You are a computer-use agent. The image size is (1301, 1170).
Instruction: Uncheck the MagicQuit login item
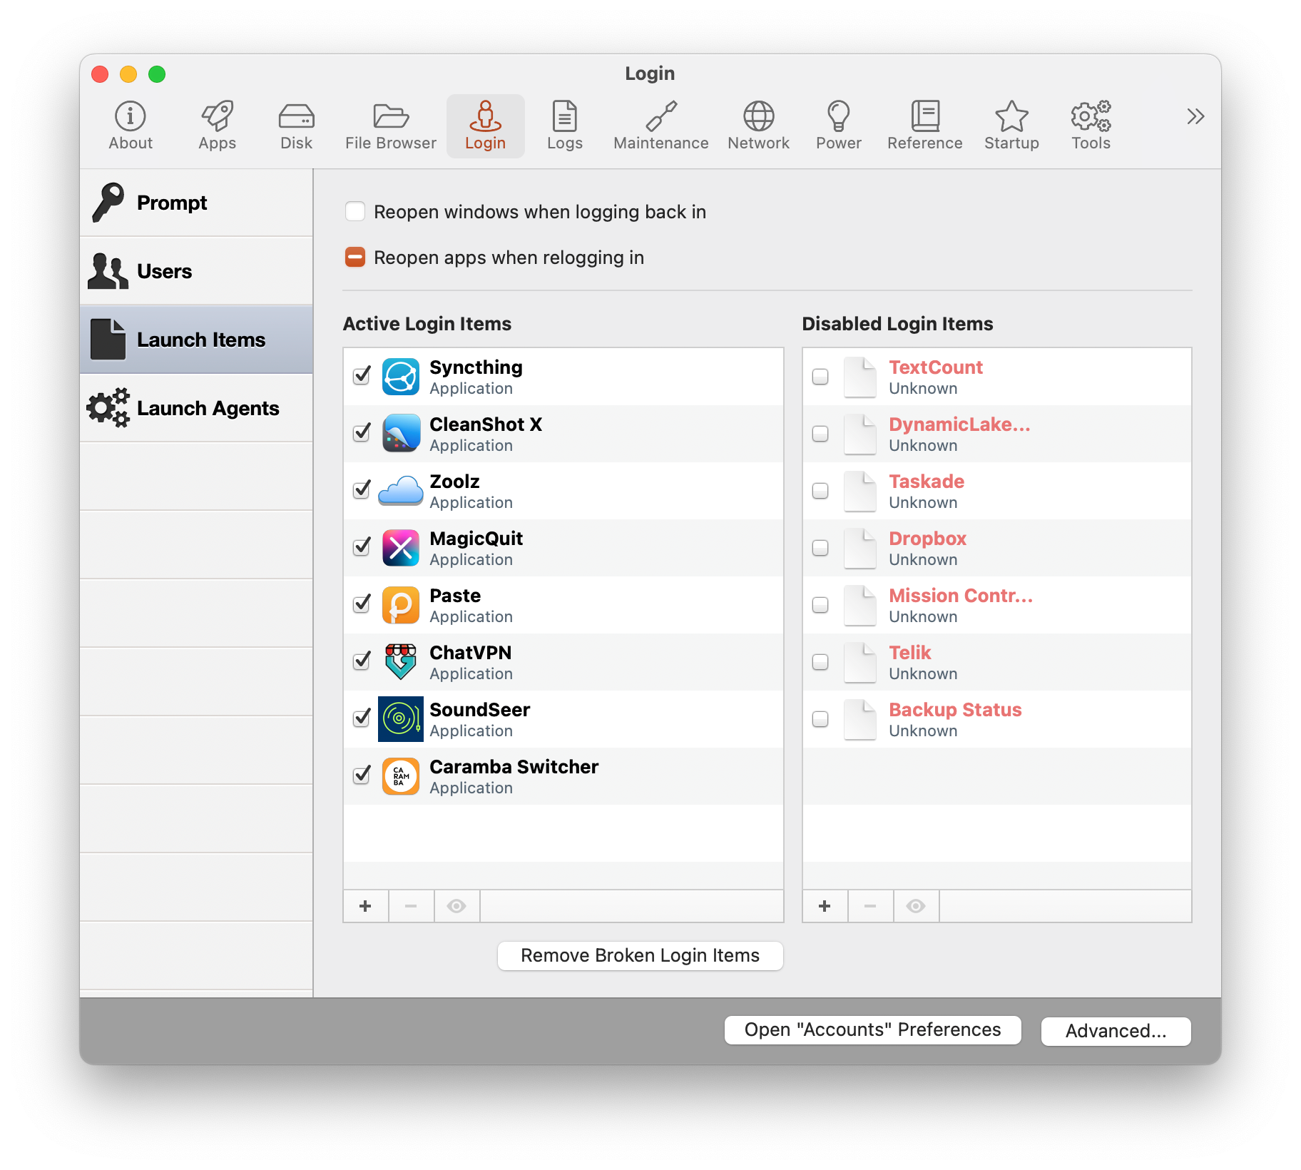pos(362,548)
